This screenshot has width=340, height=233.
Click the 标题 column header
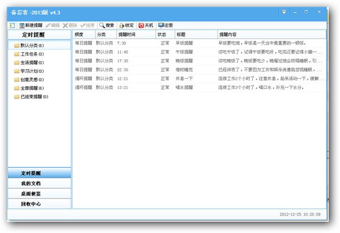point(181,35)
